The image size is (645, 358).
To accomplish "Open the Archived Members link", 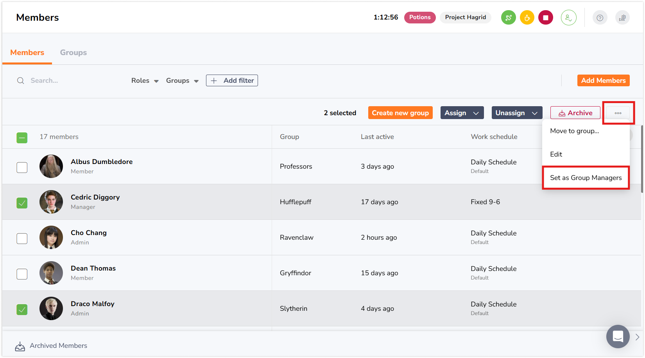I will click(58, 346).
